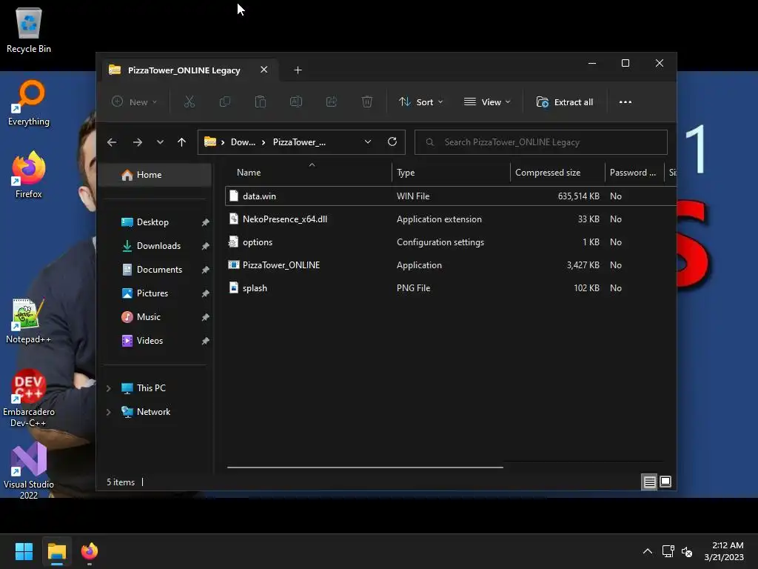Click the muted volume tray icon
This screenshot has height=569, width=758.
point(687,551)
